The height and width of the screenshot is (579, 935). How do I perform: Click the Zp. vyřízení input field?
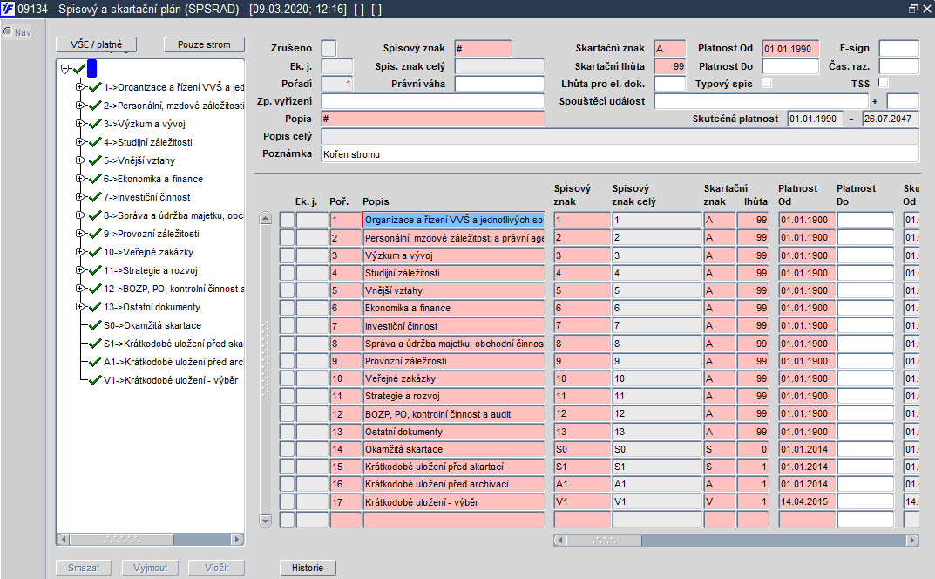(433, 101)
